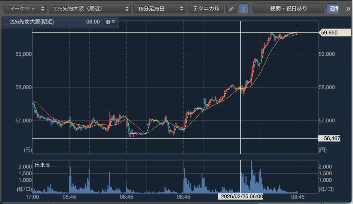Click the 06:00 time in the legend
Image resolution: width=353 pixels, height=204 pixels.
[93, 22]
